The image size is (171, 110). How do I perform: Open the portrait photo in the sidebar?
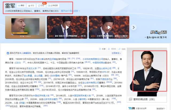click(147, 72)
